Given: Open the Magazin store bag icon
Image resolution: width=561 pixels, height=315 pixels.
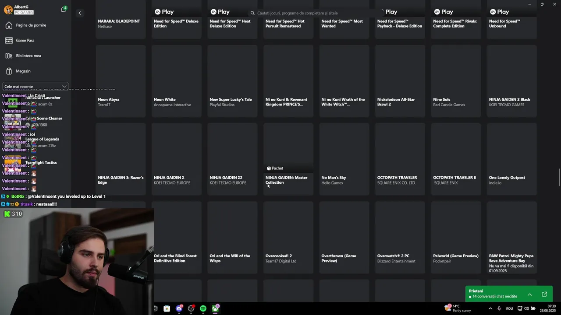Looking at the screenshot, I should (9, 71).
